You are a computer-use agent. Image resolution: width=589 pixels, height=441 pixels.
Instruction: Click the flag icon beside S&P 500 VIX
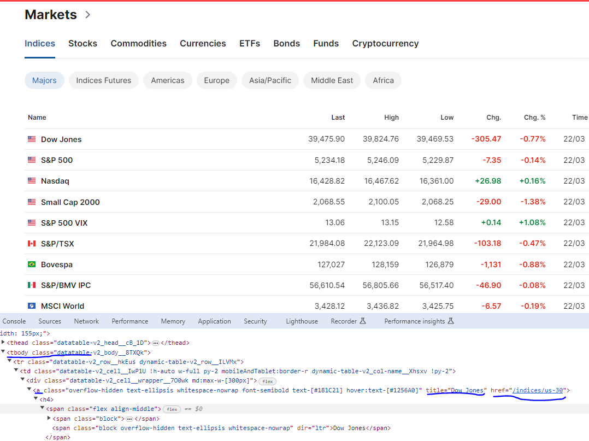[x=32, y=222]
